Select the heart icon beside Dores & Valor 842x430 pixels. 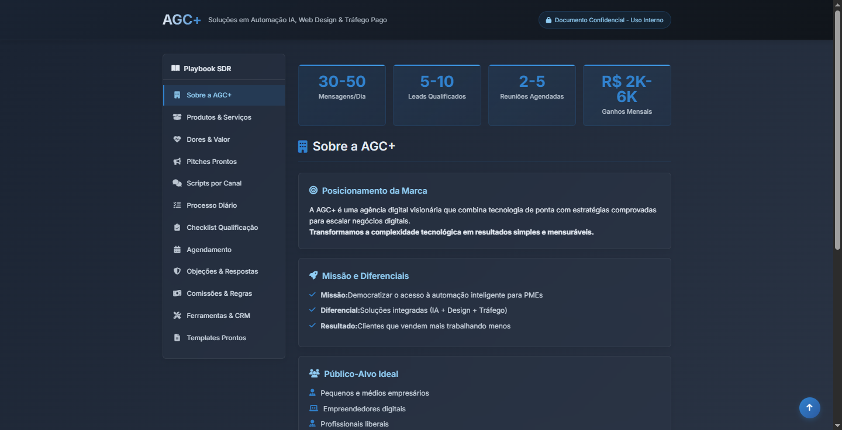point(177,139)
